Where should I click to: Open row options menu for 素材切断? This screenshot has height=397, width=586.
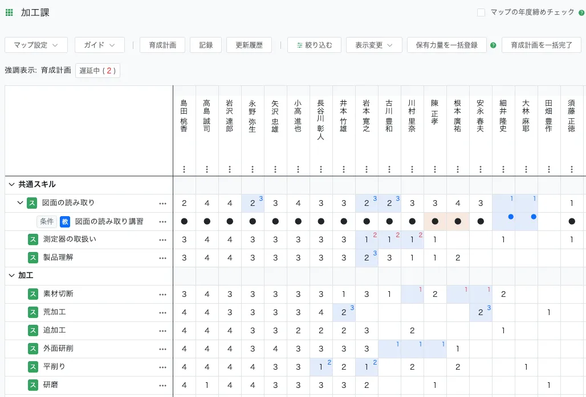coord(162,294)
